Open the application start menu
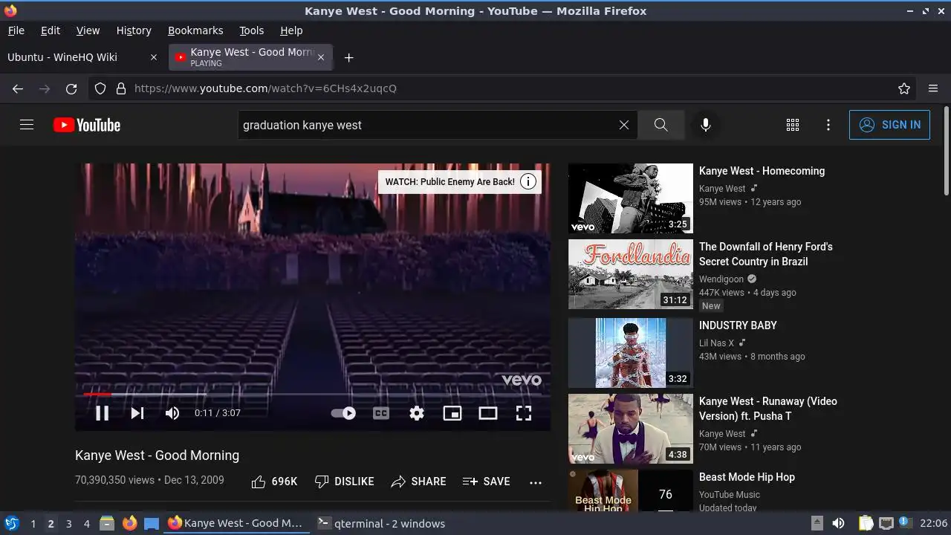Viewport: 951px width, 535px height. point(11,523)
